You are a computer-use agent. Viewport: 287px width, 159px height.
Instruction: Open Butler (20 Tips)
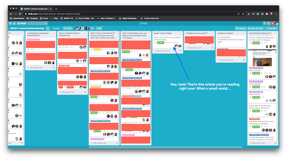point(255,28)
